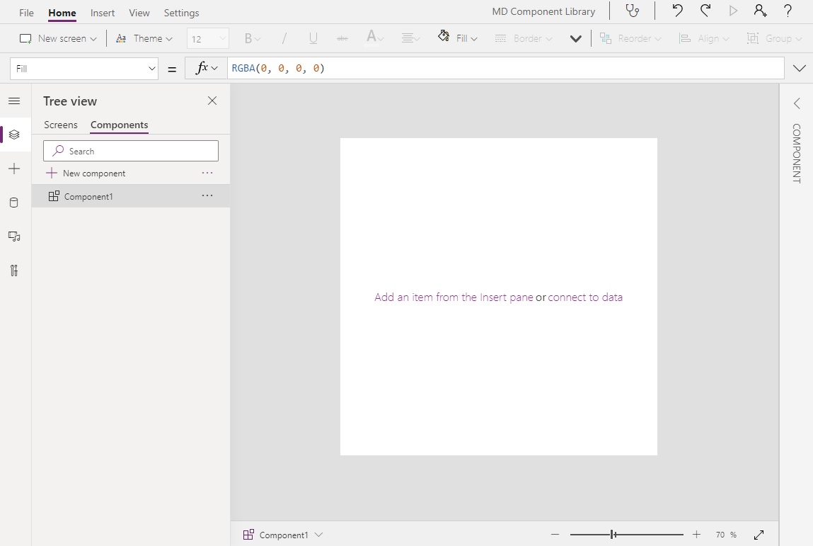Open the Insert pane plus icon

[x=14, y=169]
